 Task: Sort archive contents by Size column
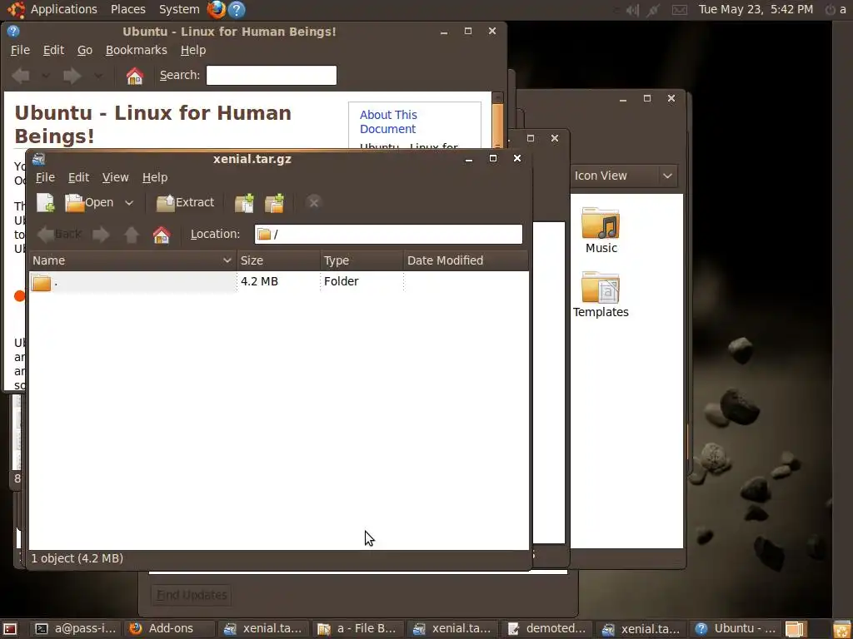pos(278,260)
